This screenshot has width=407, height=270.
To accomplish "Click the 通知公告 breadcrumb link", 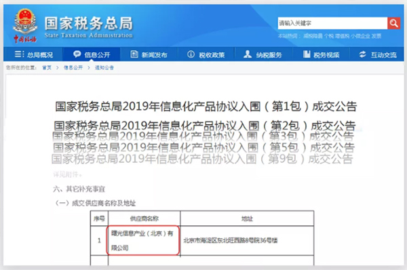I will coord(104,68).
